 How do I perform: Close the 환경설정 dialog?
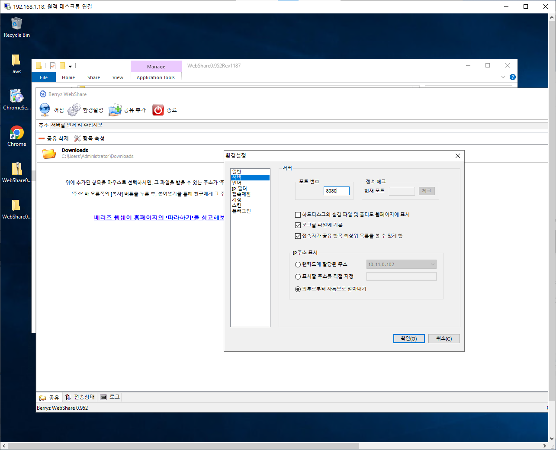coord(458,156)
